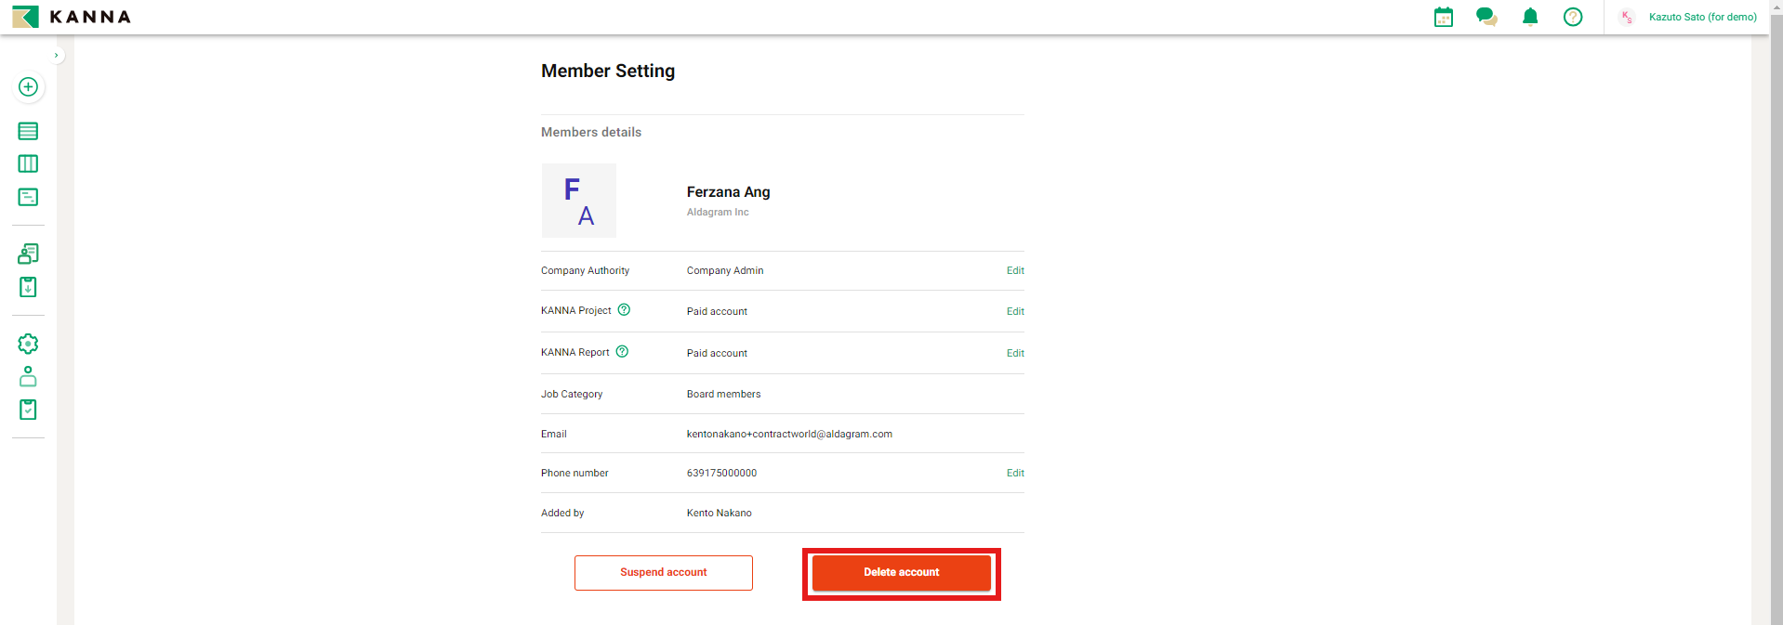Open the columns board view sidebar icon

pyautogui.click(x=28, y=164)
